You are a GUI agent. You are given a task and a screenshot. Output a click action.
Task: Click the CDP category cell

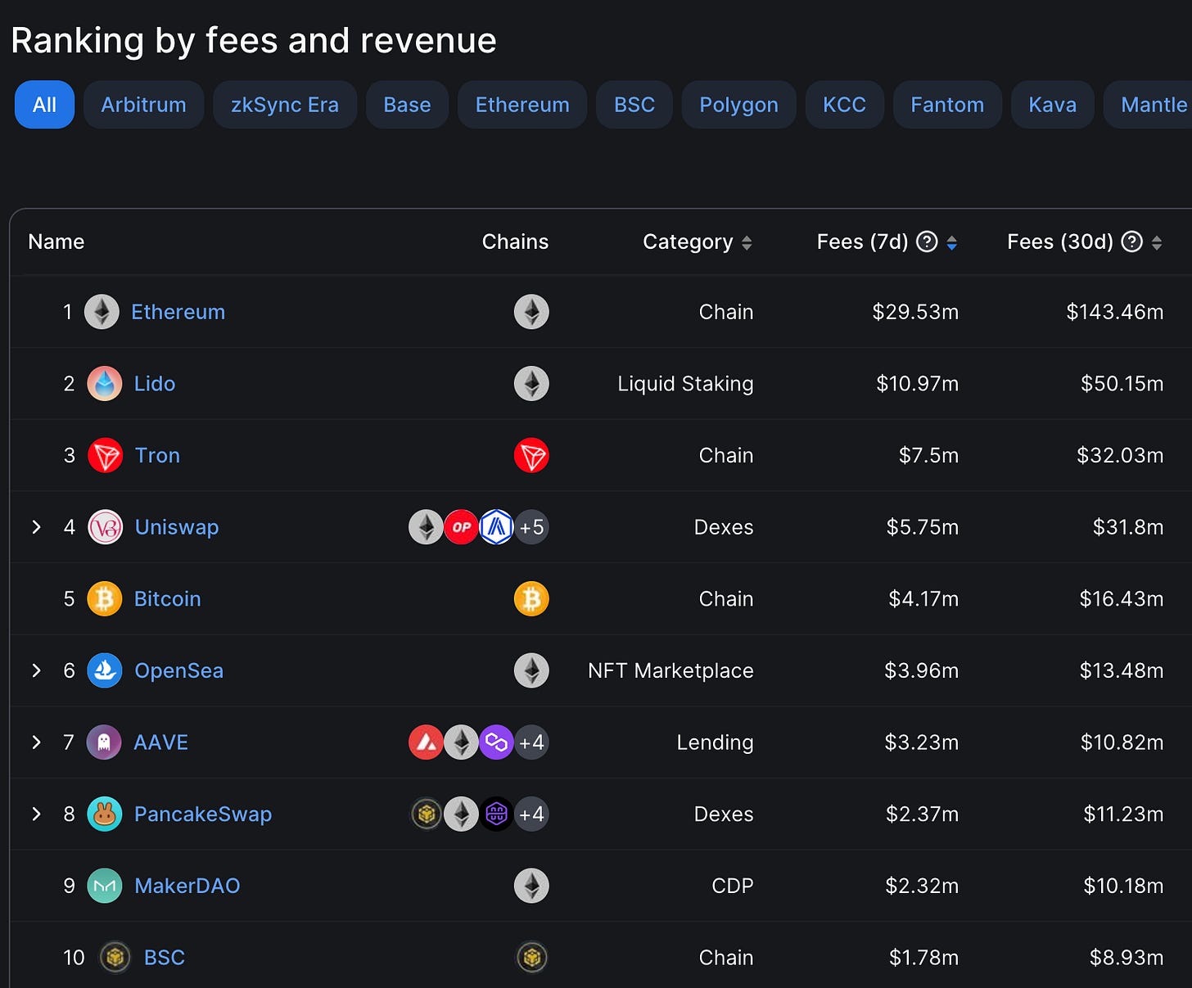[733, 886]
